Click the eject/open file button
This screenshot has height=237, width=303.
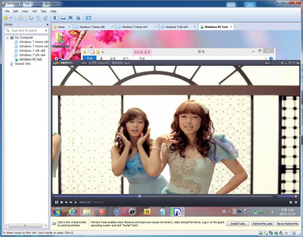(x=75, y=202)
